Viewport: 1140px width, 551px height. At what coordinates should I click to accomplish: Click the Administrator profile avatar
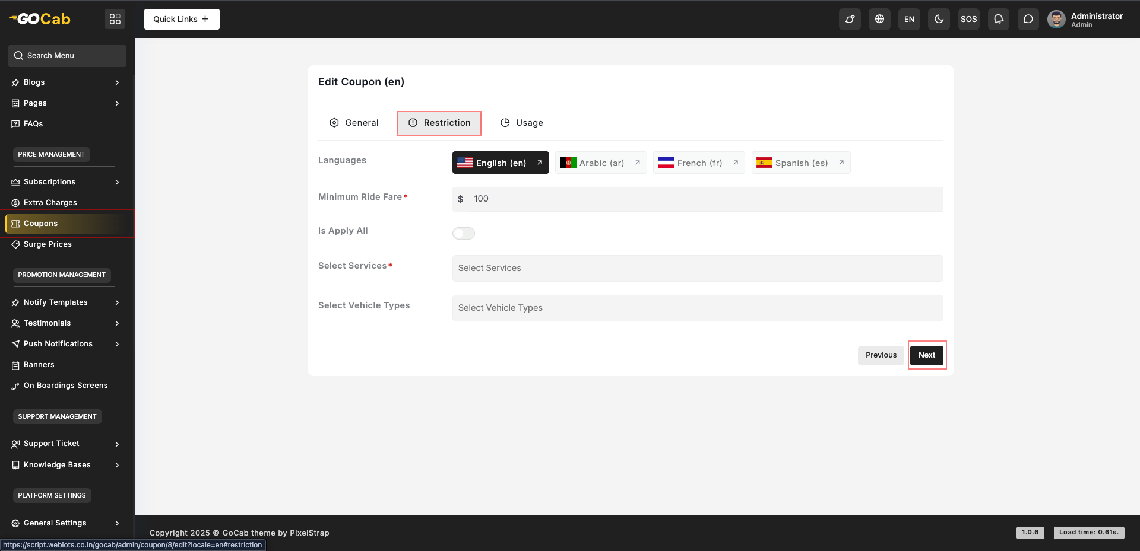pos(1056,20)
